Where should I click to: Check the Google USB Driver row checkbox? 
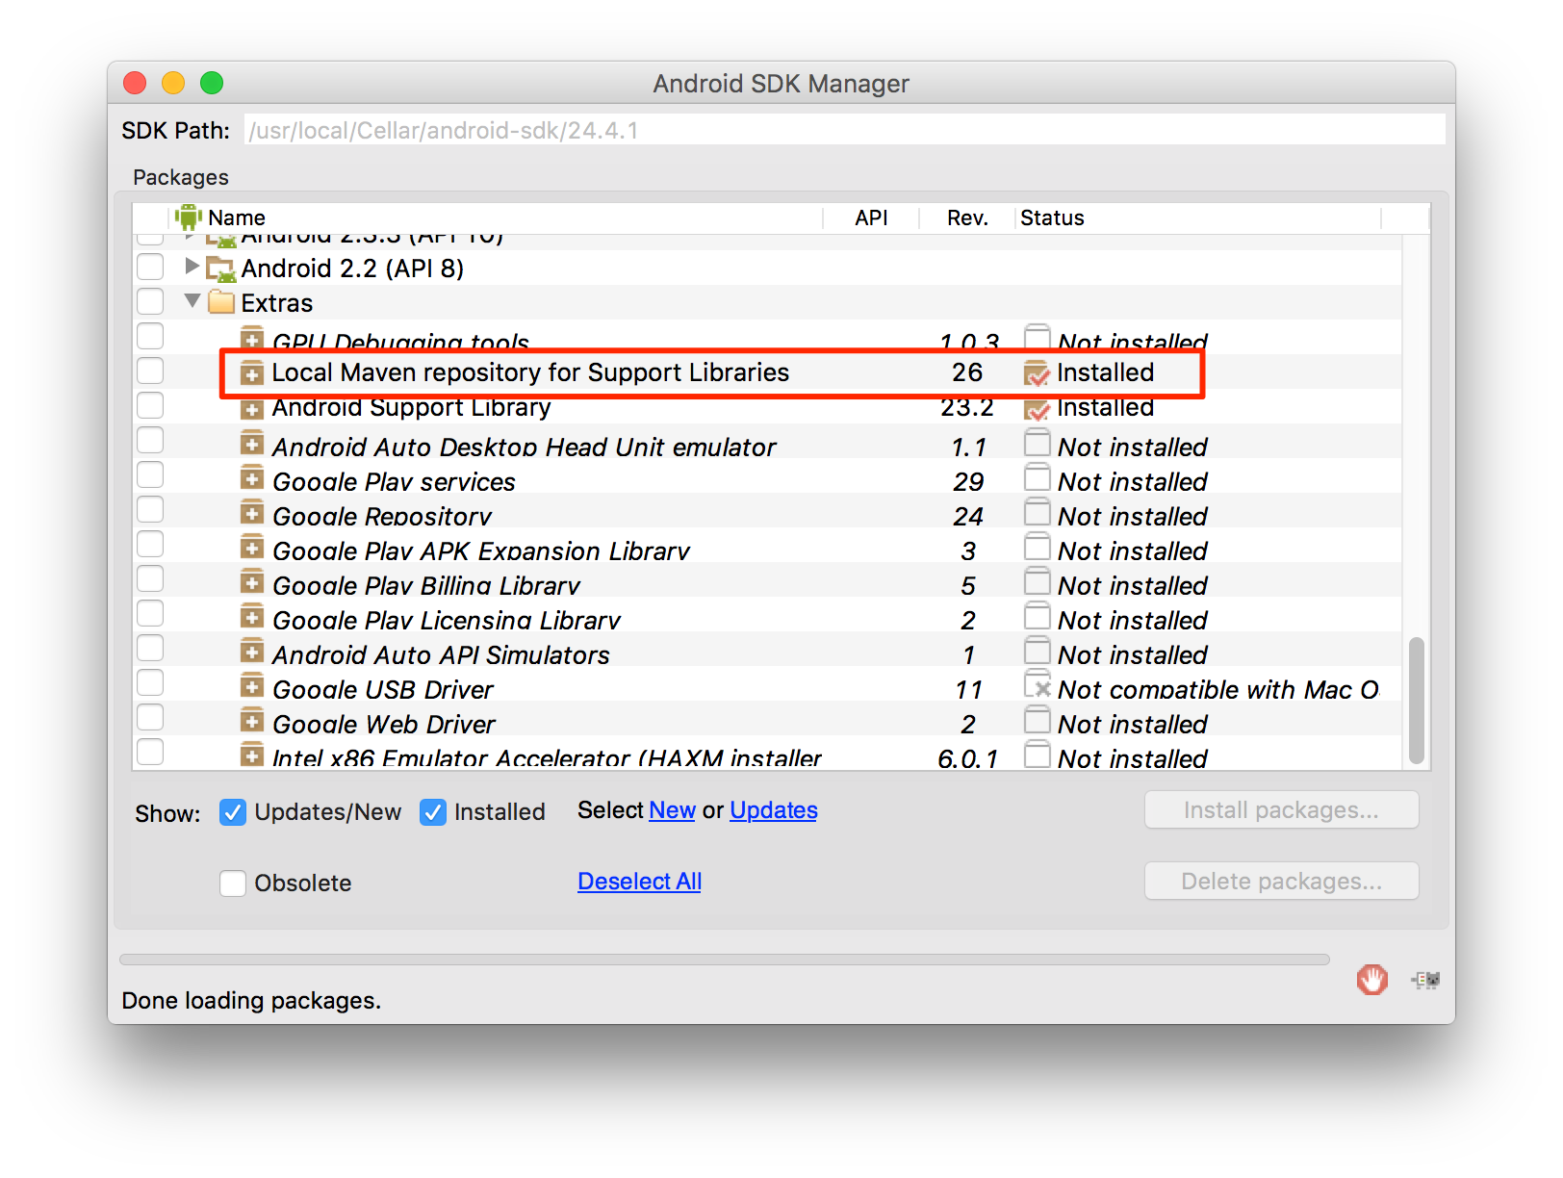tap(150, 682)
